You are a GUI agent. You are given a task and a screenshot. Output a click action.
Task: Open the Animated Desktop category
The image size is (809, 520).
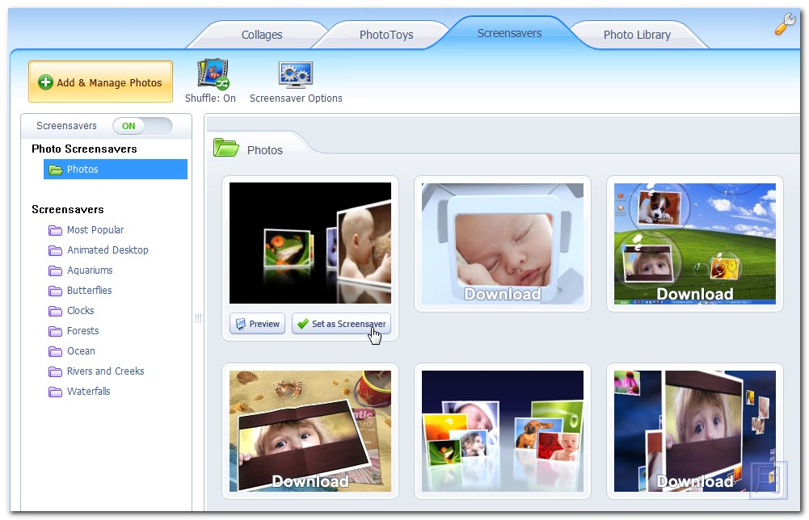(x=107, y=250)
